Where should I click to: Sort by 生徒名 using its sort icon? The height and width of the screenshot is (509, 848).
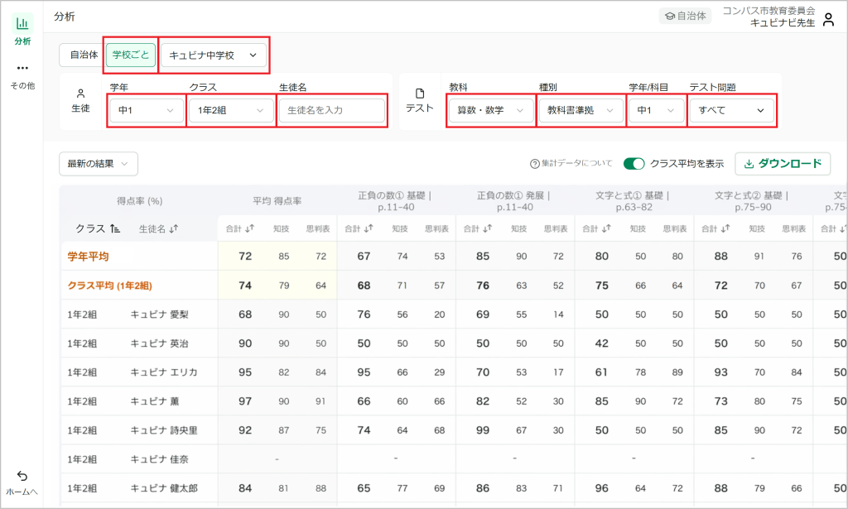pos(174,229)
